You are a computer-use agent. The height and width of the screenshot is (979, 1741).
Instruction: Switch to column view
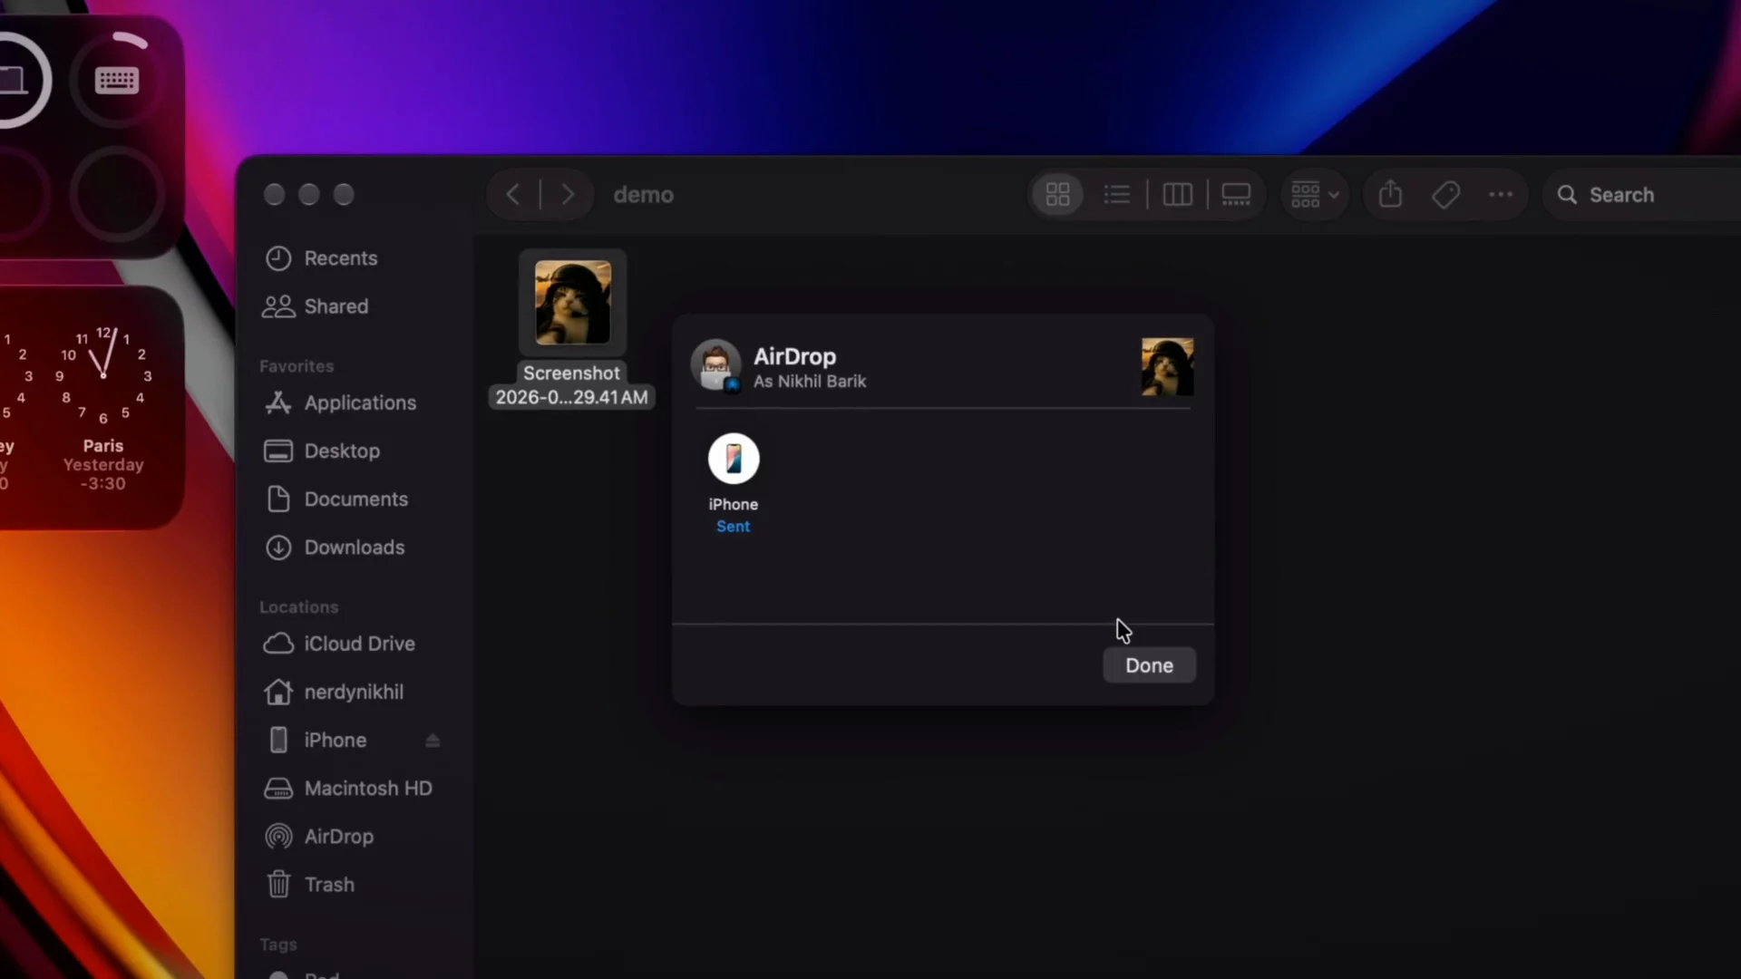click(1177, 195)
